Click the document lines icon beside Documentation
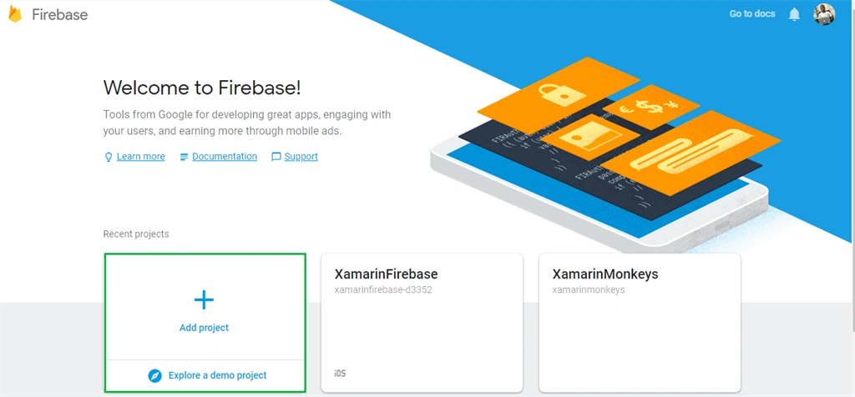This screenshot has height=397, width=855. tap(184, 157)
